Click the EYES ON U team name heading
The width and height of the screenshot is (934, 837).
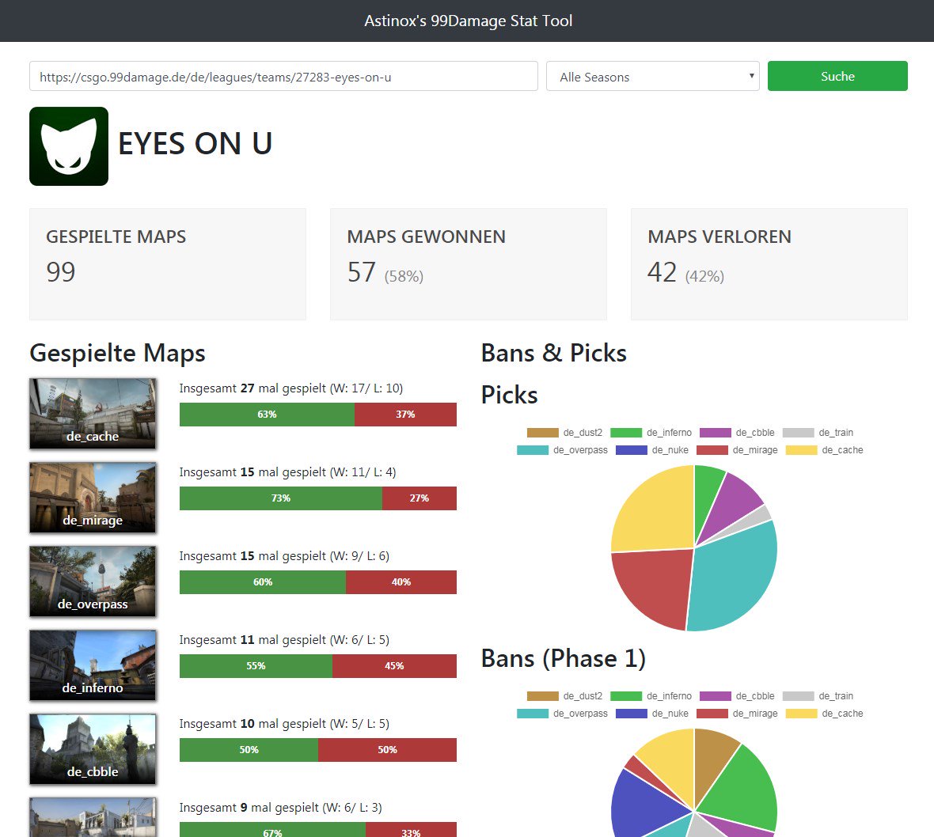point(196,143)
